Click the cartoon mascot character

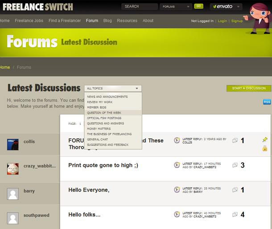(x=259, y=18)
